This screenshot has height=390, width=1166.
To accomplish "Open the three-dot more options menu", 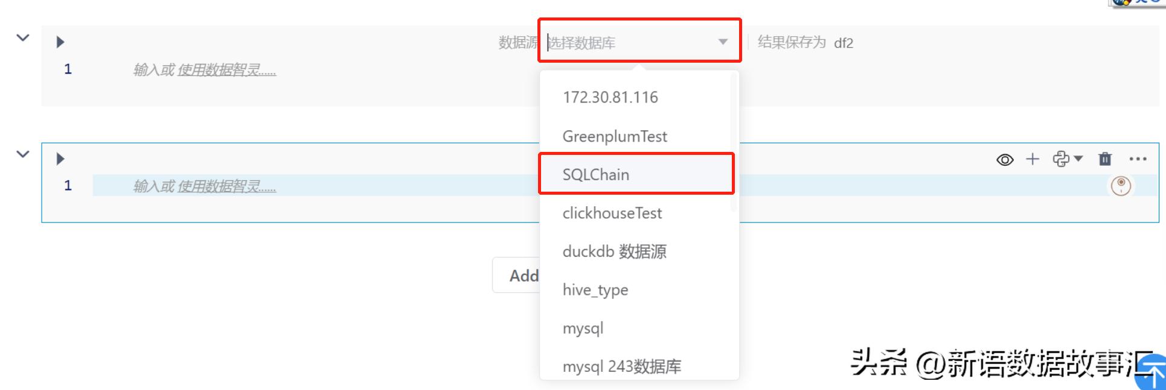I will (x=1138, y=159).
